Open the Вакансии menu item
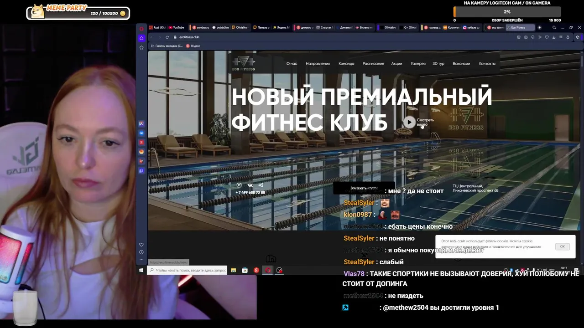 [461, 63]
